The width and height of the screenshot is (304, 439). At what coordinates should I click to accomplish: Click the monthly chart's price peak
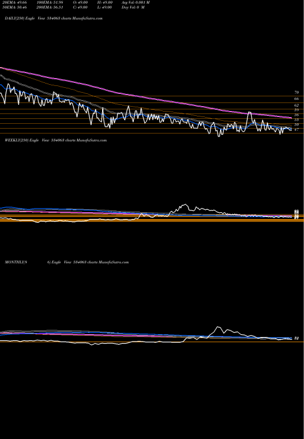coord(218,327)
